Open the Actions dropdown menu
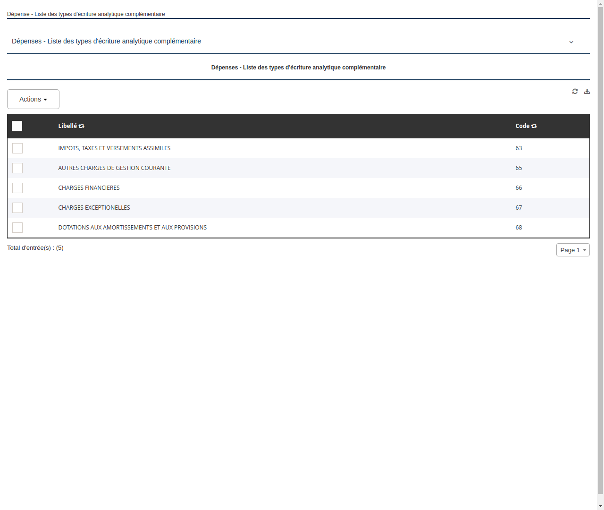 (33, 99)
